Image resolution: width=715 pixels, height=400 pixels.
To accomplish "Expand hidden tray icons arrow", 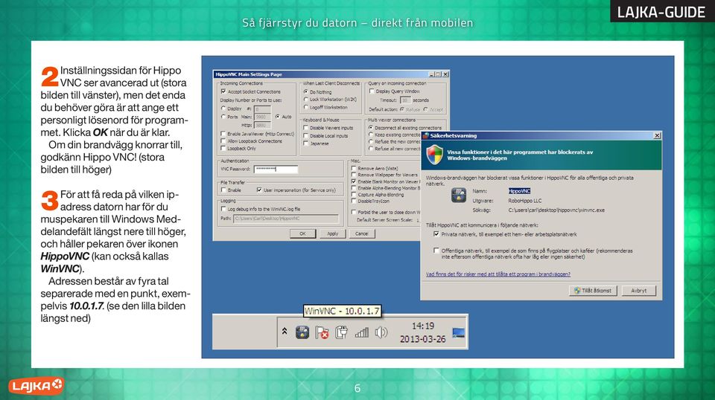I will click(285, 332).
